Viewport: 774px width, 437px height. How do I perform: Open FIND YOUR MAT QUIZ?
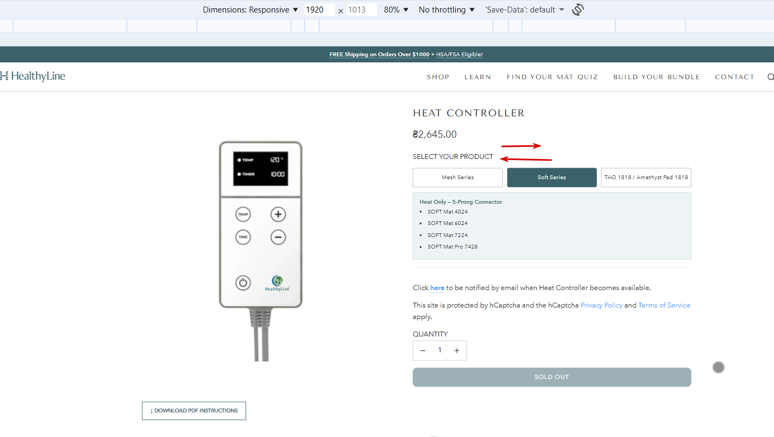(x=552, y=77)
